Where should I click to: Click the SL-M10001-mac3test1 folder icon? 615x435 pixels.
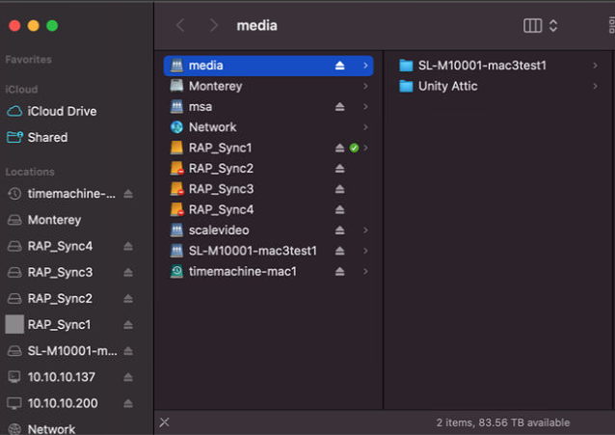tap(406, 66)
